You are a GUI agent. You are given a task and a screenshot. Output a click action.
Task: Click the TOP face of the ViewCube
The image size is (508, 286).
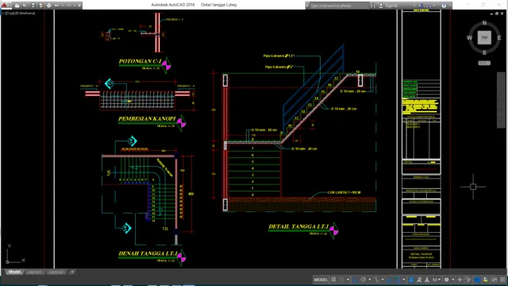(484, 37)
